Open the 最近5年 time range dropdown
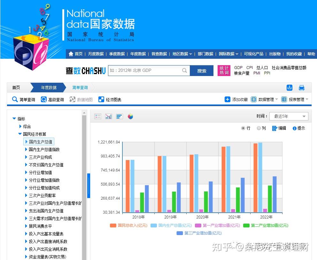The image size is (317, 260). (288, 116)
